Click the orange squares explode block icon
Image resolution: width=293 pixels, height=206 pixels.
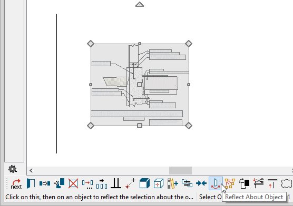pyautogui.click(x=230, y=183)
